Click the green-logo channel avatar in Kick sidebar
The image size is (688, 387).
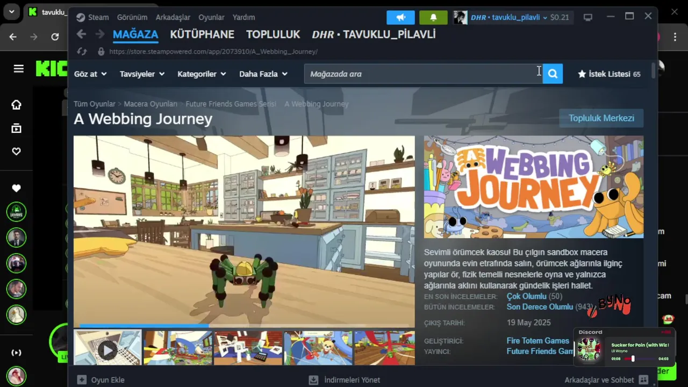[x=16, y=212]
